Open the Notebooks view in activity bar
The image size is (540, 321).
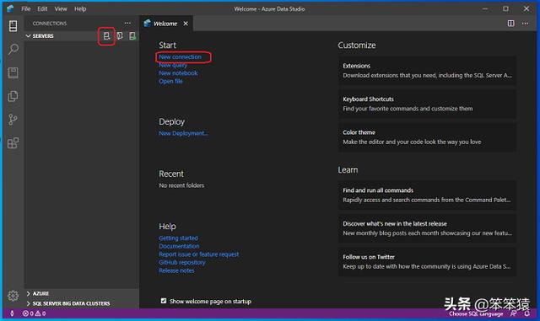click(x=13, y=72)
